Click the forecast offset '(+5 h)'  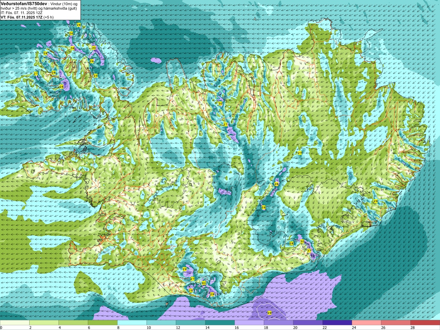[x=49, y=17]
